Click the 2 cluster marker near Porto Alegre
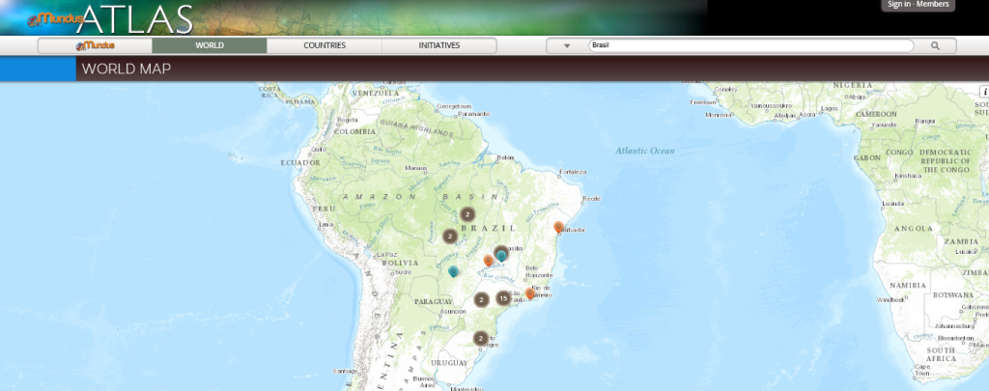This screenshot has width=989, height=391. (x=481, y=339)
